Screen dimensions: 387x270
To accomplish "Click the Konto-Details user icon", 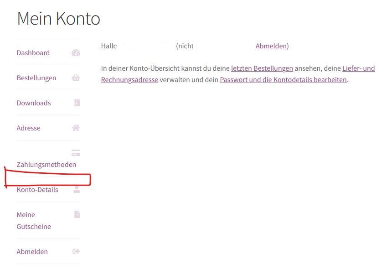I will [76, 189].
